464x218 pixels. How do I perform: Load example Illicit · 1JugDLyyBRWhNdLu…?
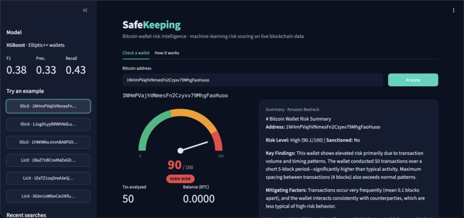48,124
